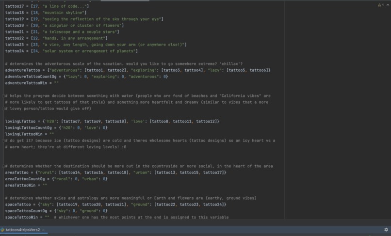Switch to the tattoos4tripsVers2 tab
This screenshot has height=236, width=391.
[23, 230]
